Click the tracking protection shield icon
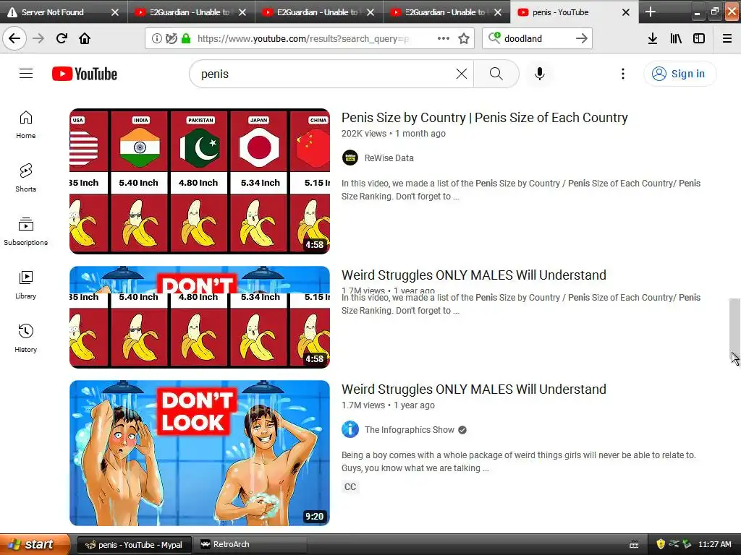Screen dimensions: 741x555 [x=171, y=39]
